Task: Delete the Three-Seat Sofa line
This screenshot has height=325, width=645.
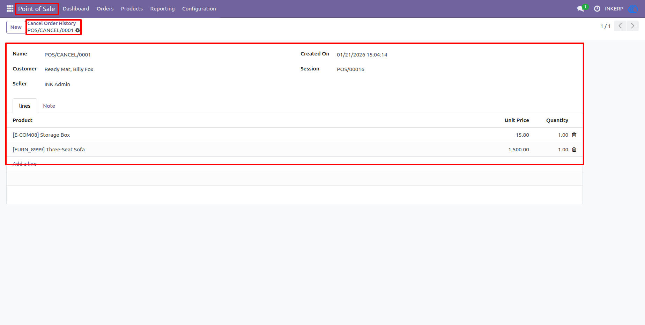Action: [574, 150]
